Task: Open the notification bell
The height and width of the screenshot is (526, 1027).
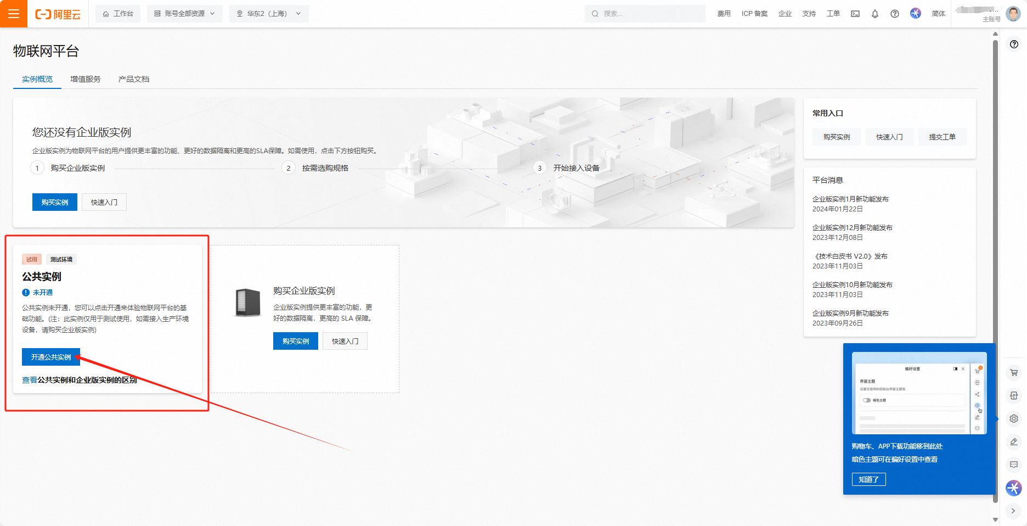Action: [x=874, y=14]
